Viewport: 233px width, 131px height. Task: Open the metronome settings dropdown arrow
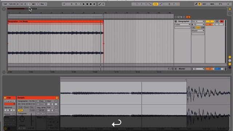coord(37,4)
